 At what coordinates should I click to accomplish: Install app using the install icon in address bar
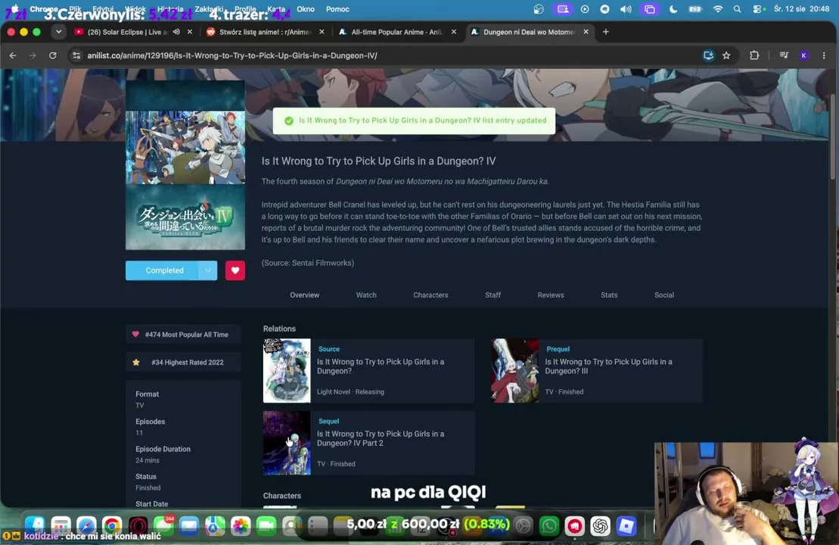[x=708, y=55]
